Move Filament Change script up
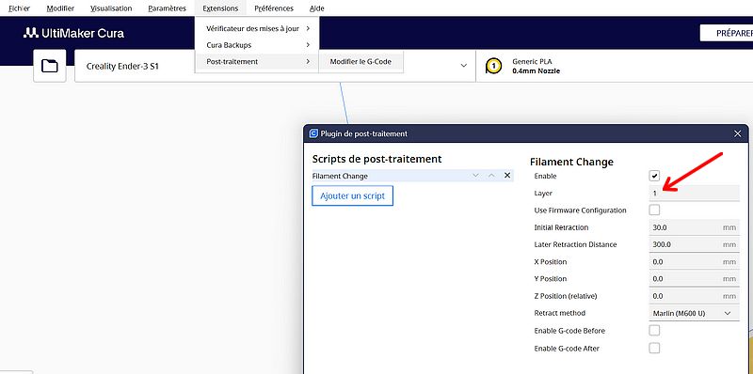The image size is (753, 374). 491,176
